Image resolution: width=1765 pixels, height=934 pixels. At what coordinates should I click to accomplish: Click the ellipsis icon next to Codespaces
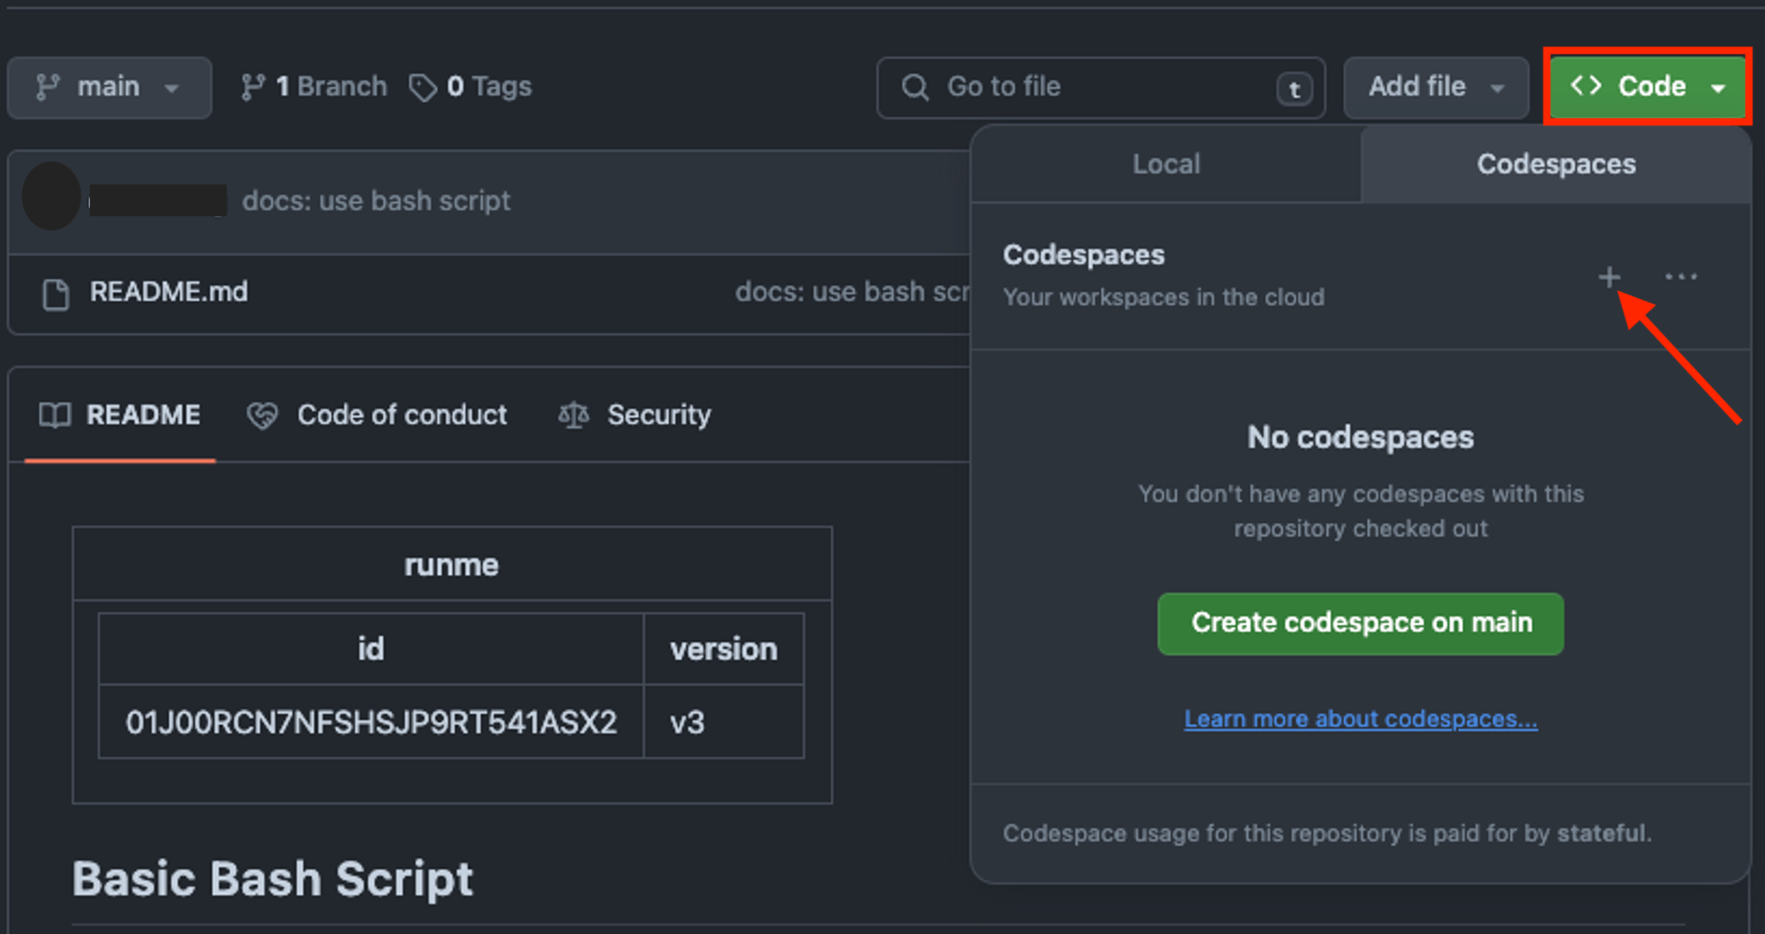pyautogui.click(x=1681, y=277)
